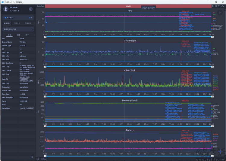Click the FPS chart title
The height and width of the screenshot is (161, 226).
click(x=130, y=11)
